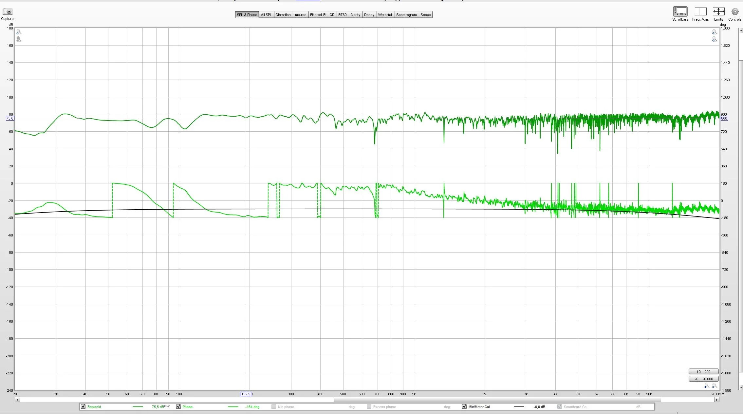Uncheck the Beplankt trace checkbox
743x414 pixels.
83,406
